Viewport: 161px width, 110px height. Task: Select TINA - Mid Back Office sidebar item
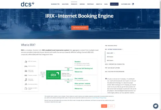[x=111, y=45]
